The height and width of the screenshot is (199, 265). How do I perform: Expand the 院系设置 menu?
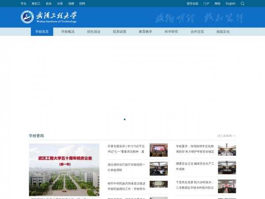point(119,32)
